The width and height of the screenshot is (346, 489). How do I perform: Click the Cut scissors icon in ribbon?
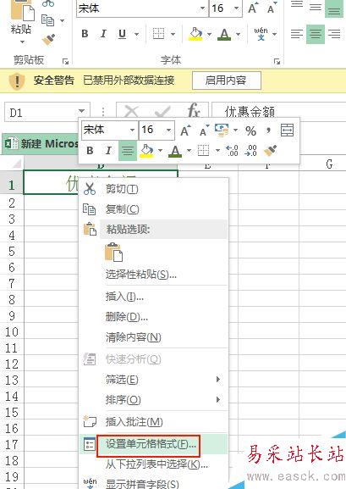[48, 3]
